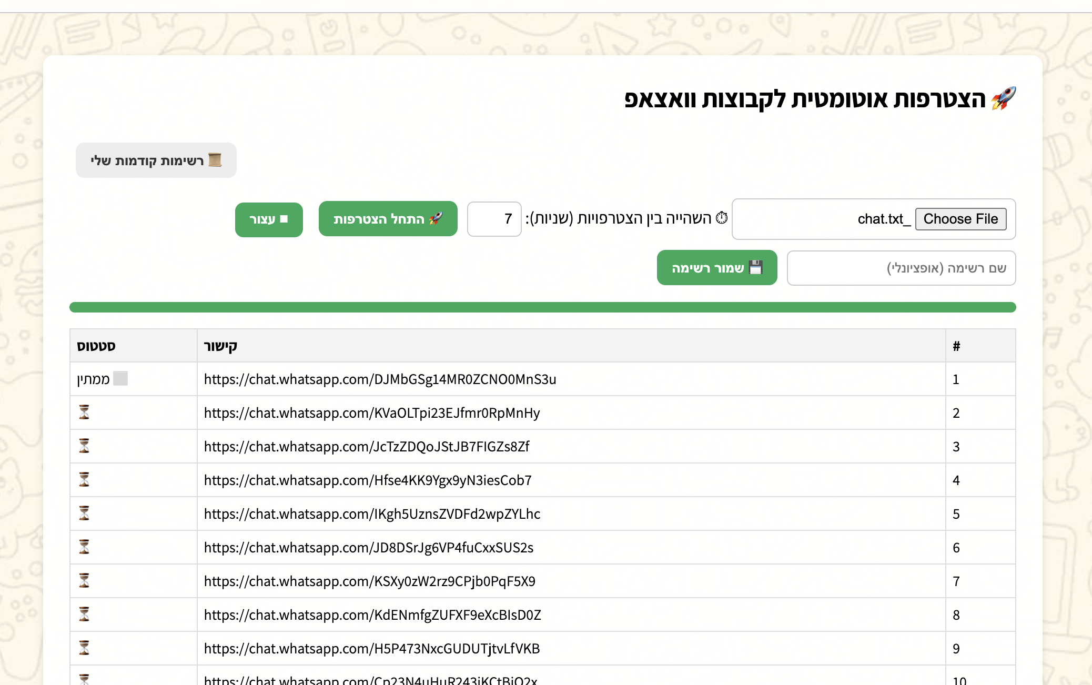The image size is (1092, 685).
Task: Focus the optional list name field
Action: 901,268
